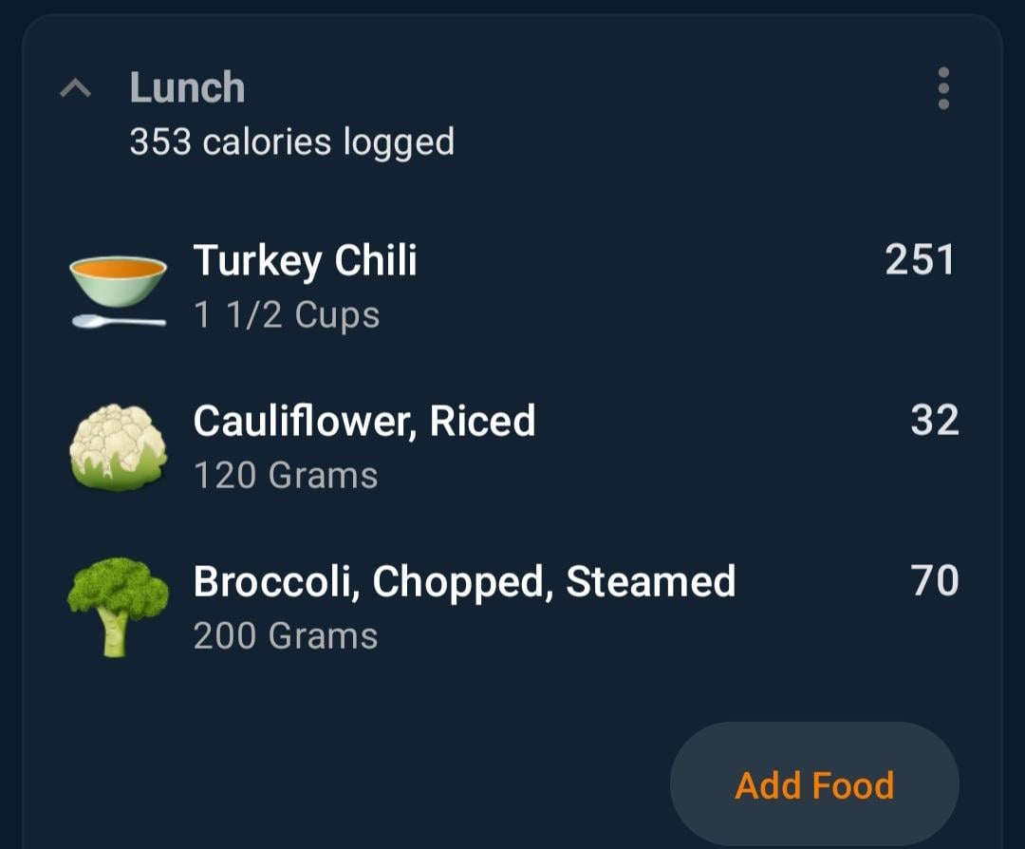Open the Turkey Chili entry
This screenshot has width=1025, height=849.
point(512,287)
